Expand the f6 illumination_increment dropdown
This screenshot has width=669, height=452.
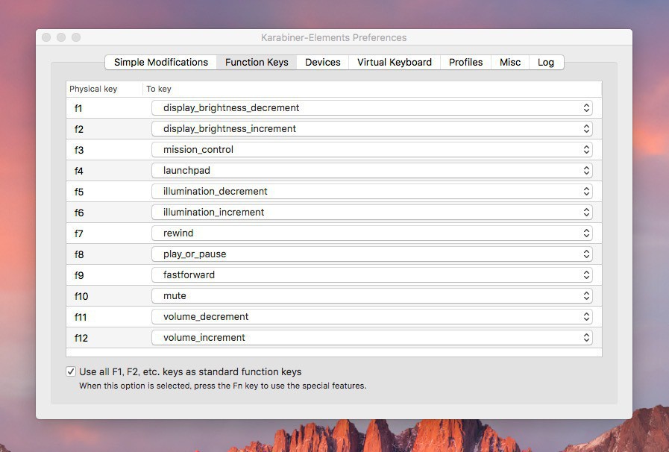tap(371, 213)
